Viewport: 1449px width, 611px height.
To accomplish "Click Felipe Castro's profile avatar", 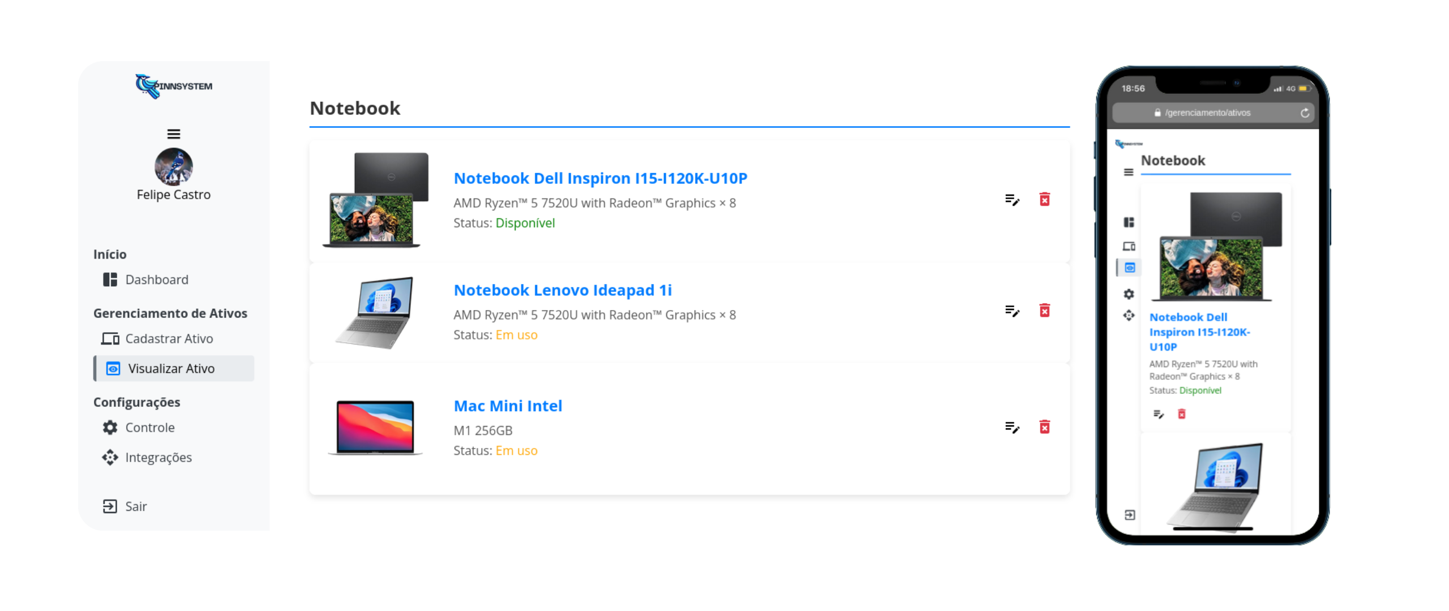I will 173,166.
